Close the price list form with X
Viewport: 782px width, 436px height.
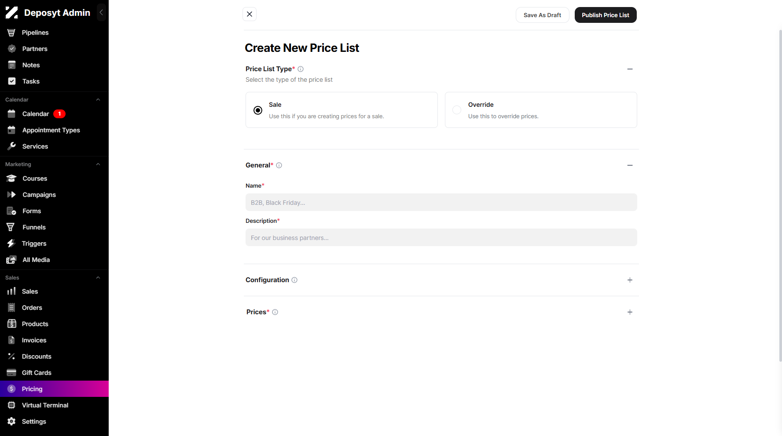click(x=250, y=14)
